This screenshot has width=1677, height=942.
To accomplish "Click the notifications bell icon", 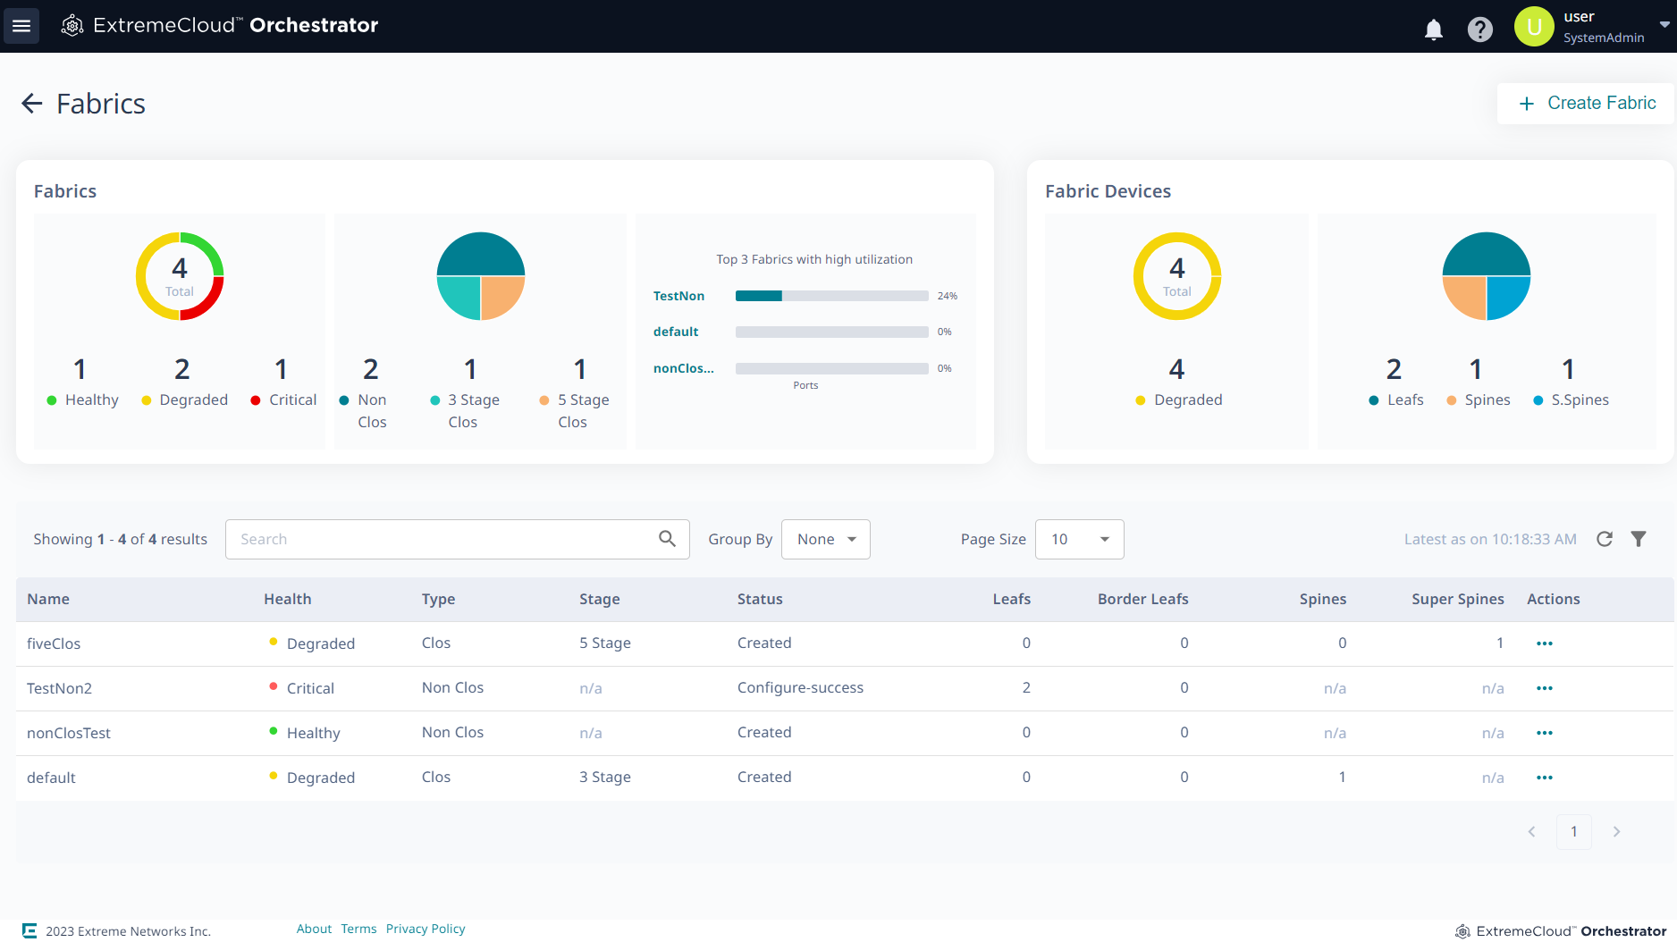I will pyautogui.click(x=1433, y=29).
